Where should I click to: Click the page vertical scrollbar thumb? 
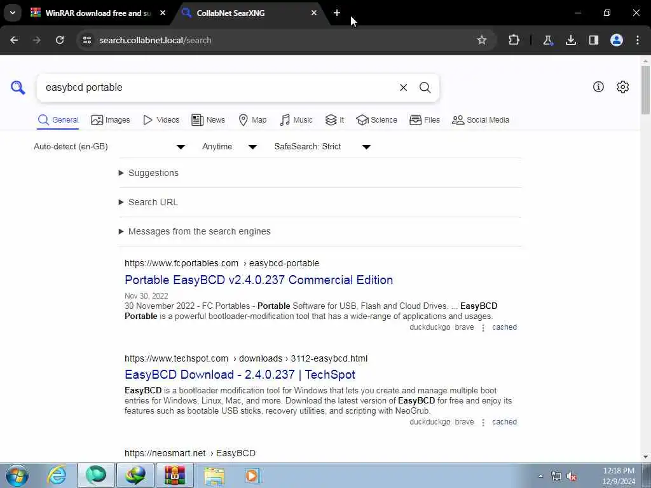tap(645, 89)
